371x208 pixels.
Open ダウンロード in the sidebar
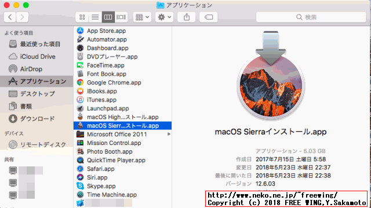pyautogui.click(x=37, y=118)
